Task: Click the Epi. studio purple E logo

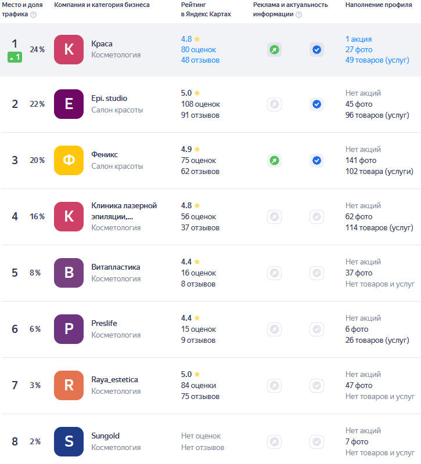Action: point(69,104)
